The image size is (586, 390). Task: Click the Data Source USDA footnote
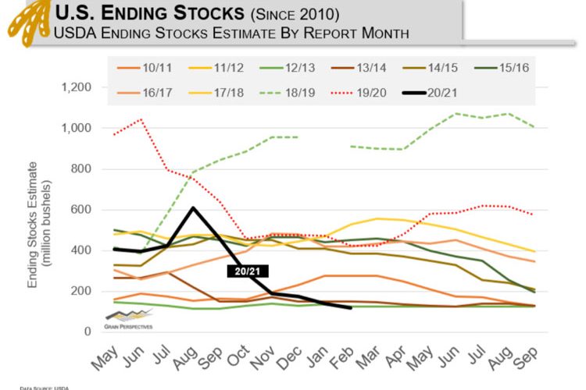(44, 388)
